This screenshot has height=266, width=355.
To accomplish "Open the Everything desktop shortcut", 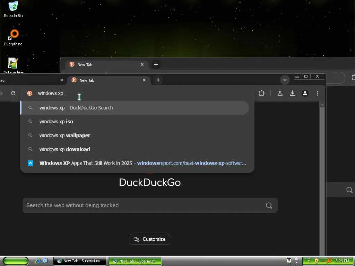I will coord(13,37).
